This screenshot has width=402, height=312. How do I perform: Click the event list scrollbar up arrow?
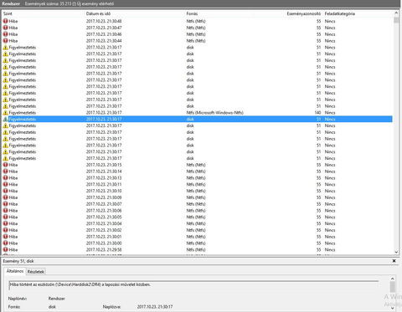396,13
